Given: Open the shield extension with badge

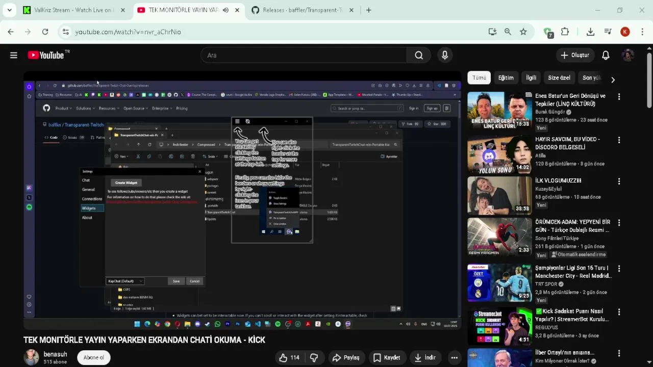Looking at the screenshot, I should pos(548,33).
